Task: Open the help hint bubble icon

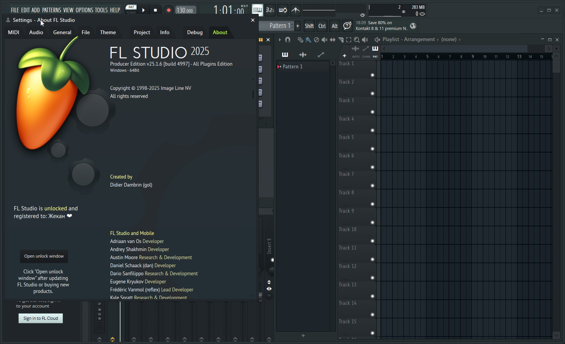Action: [347, 26]
